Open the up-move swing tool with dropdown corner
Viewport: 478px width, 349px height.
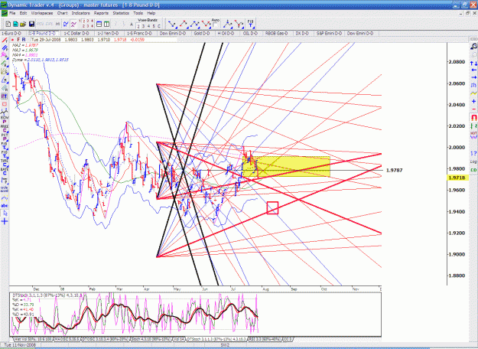tap(184, 24)
